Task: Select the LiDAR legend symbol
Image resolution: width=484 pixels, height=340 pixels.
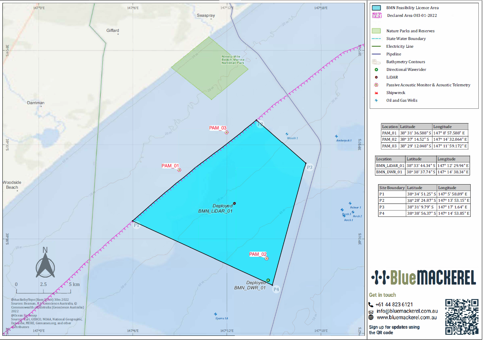Action: 376,77
